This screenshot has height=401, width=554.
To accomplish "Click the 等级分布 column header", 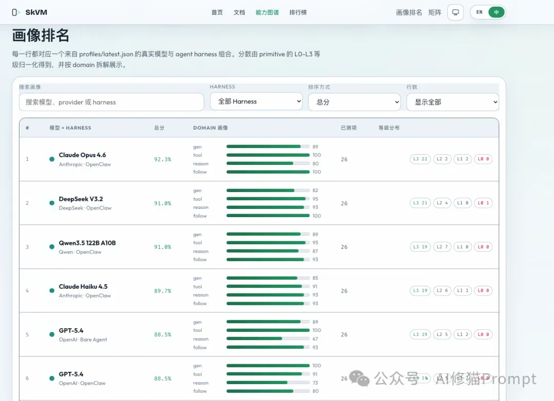I will pyautogui.click(x=389, y=128).
